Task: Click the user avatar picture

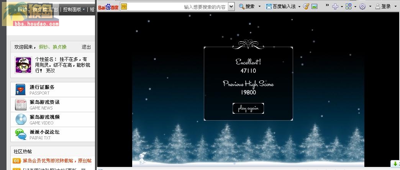Action: click(23, 65)
